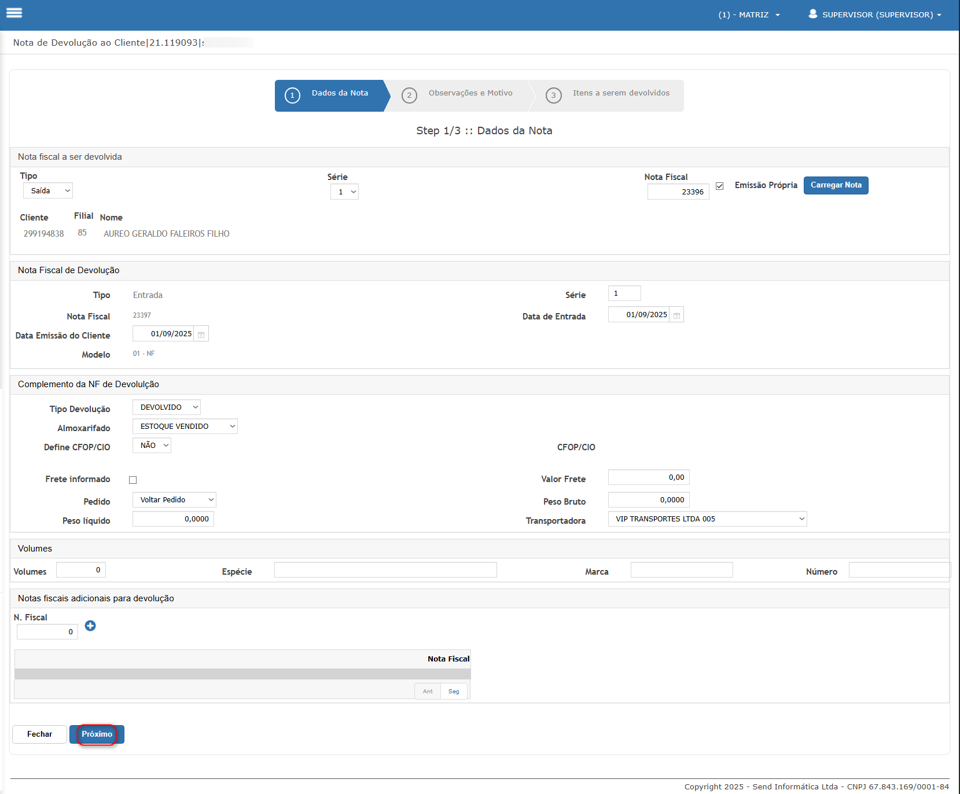The width and height of the screenshot is (960, 794).
Task: Enable the Frete informado checkbox
Action: coord(133,480)
